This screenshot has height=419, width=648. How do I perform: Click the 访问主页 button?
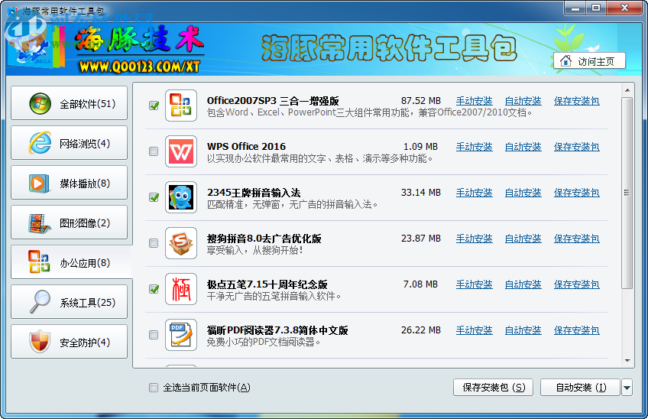(589, 61)
